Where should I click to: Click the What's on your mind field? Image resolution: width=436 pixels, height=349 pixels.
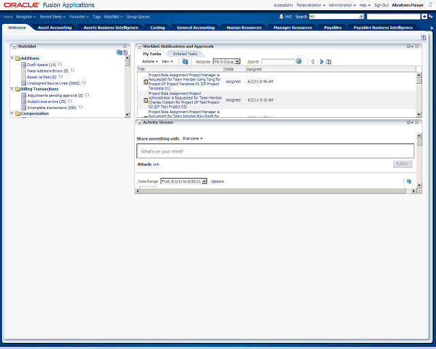click(x=275, y=151)
